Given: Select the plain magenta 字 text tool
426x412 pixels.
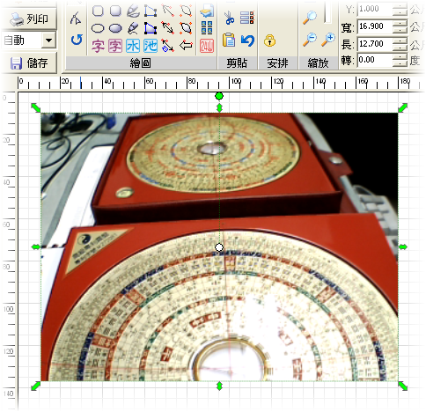Looking at the screenshot, I should [98, 46].
